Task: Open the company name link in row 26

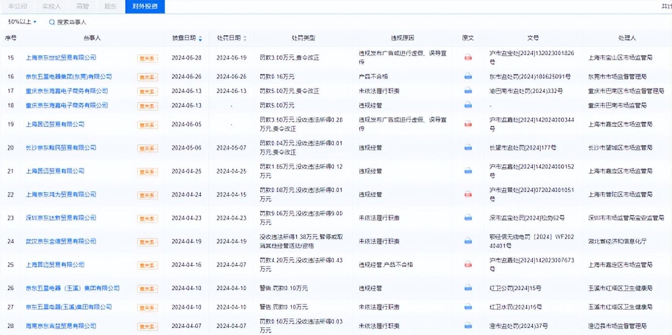Action: [72, 288]
